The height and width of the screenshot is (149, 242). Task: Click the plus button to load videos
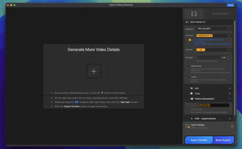(94, 71)
